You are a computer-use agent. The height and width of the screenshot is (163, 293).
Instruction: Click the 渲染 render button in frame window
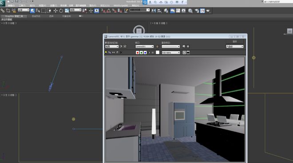pos(235,41)
